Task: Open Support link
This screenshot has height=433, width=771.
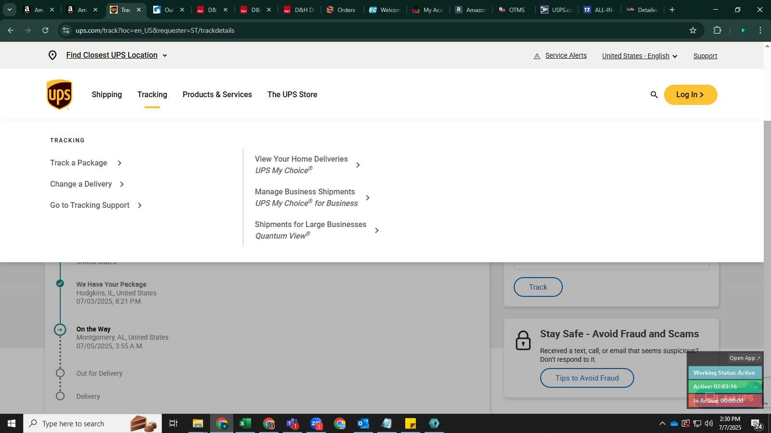Action: pyautogui.click(x=705, y=56)
